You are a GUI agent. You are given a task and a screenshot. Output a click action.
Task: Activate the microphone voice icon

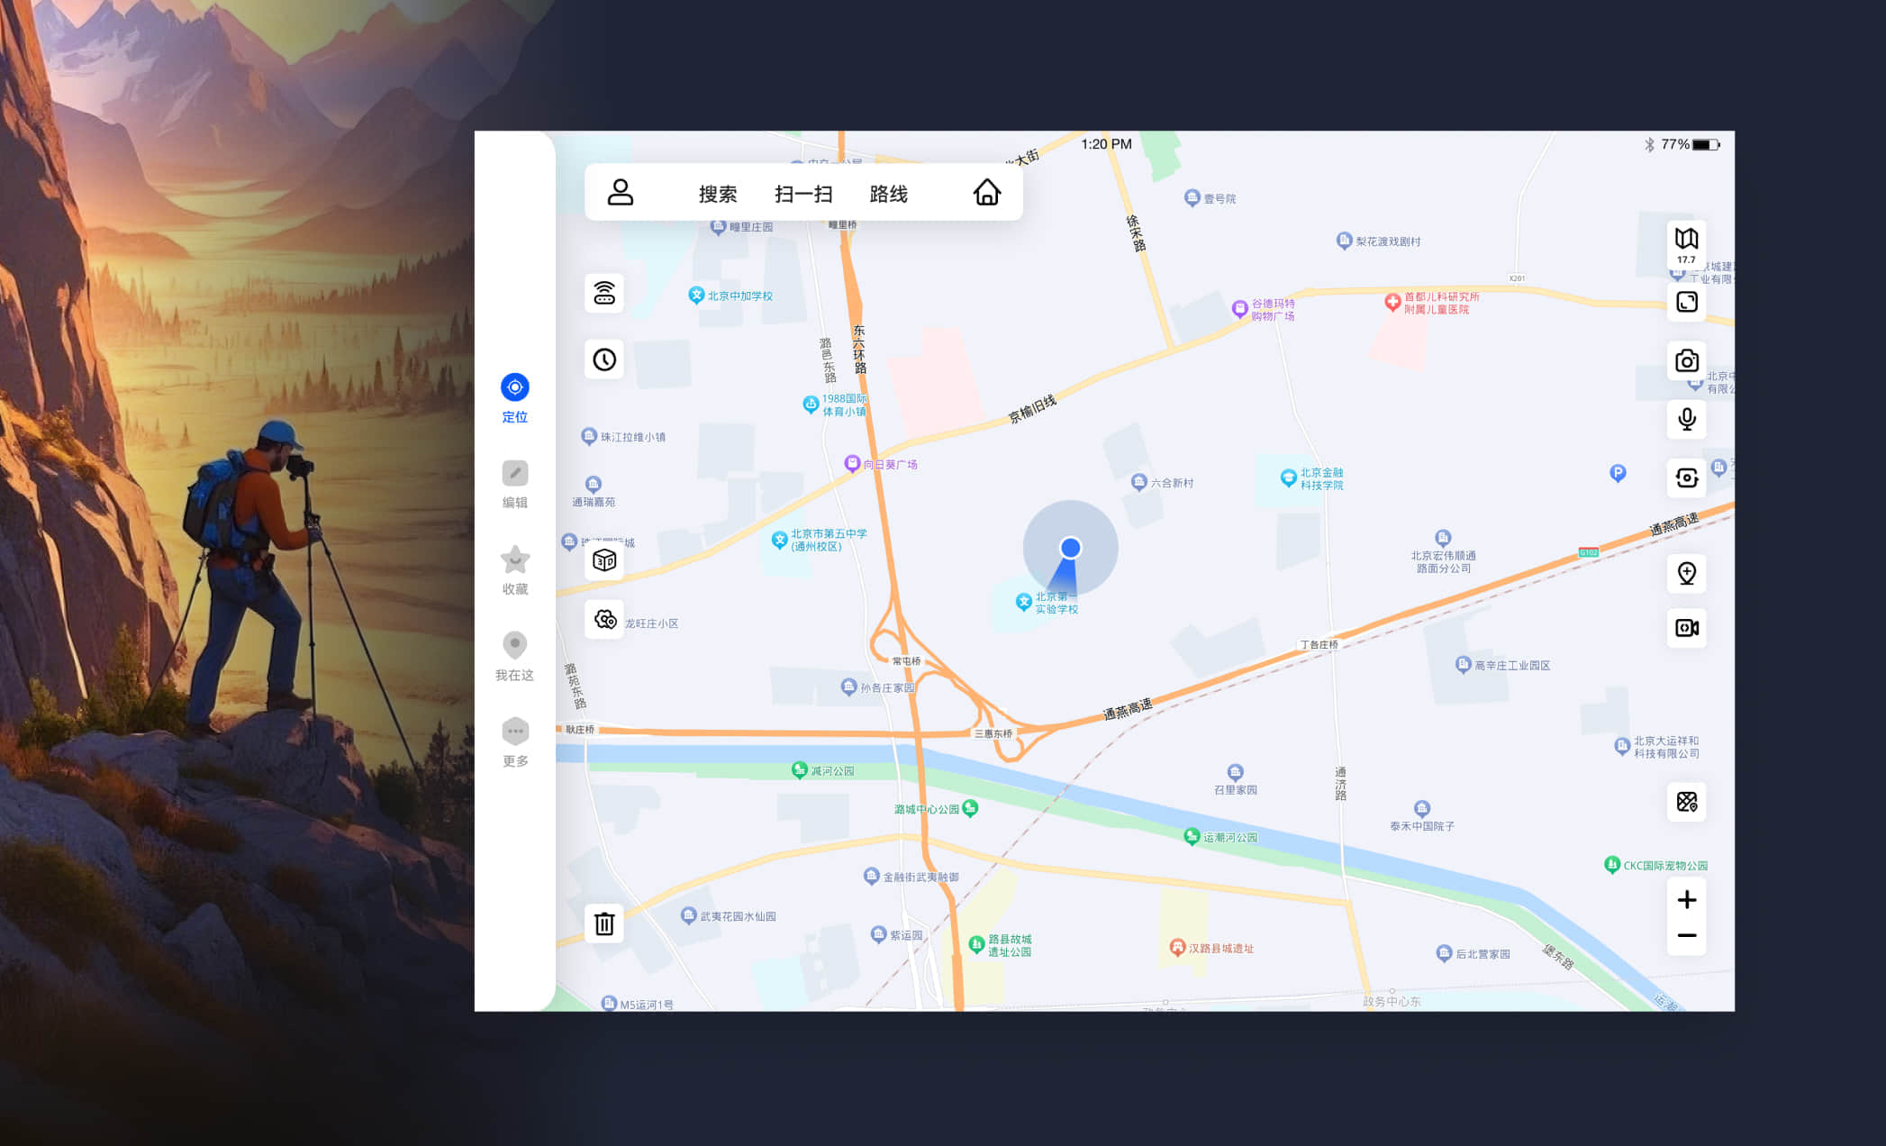(1686, 419)
